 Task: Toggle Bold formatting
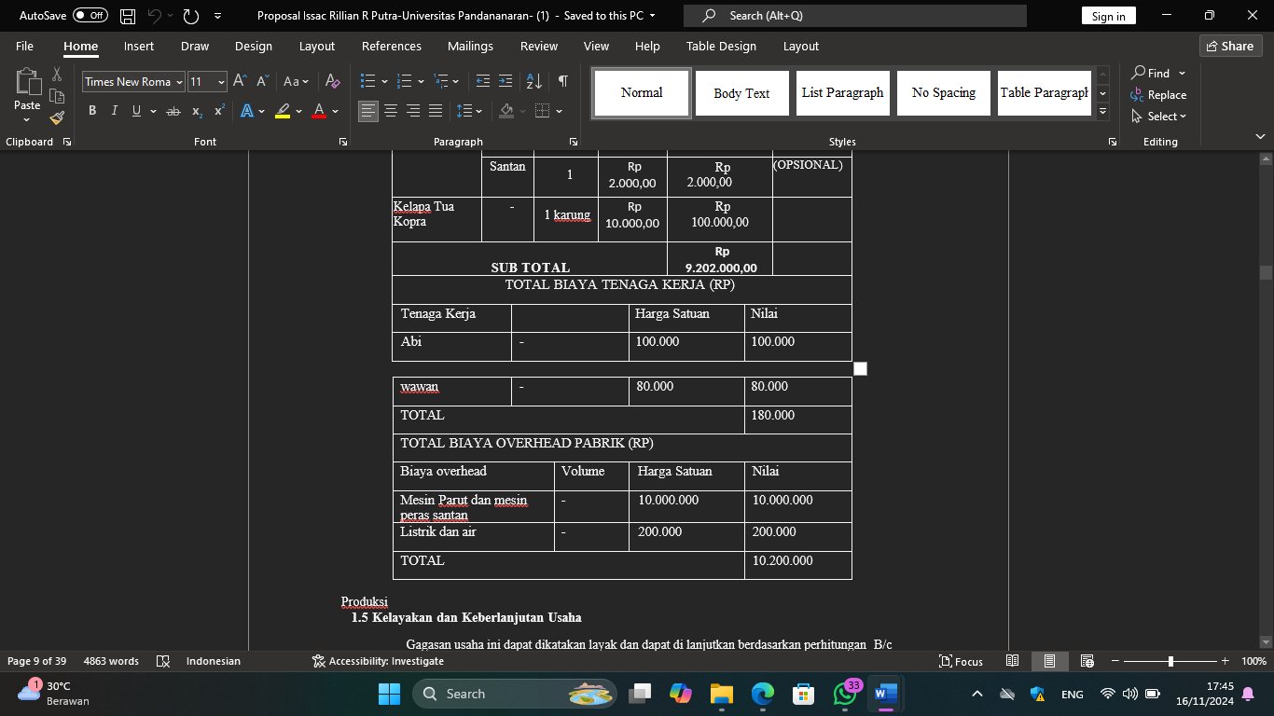point(92,111)
